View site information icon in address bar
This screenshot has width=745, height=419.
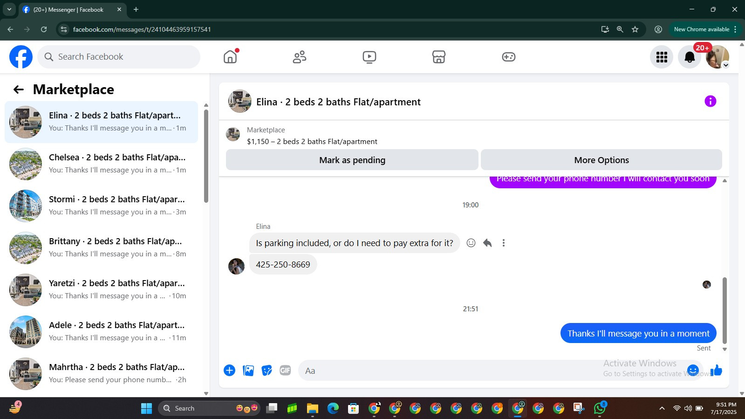64,29
